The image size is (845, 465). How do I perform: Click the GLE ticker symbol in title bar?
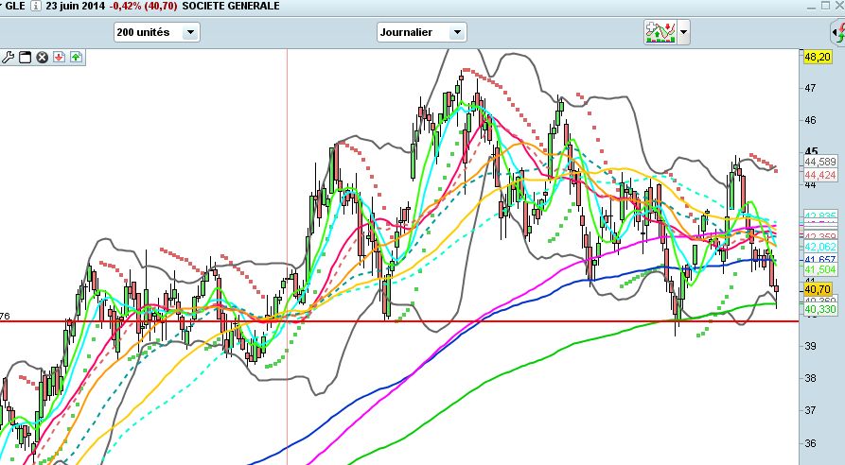[15, 6]
